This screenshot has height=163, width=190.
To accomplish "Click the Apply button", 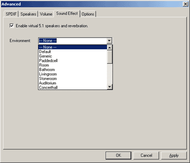I will (174, 155).
